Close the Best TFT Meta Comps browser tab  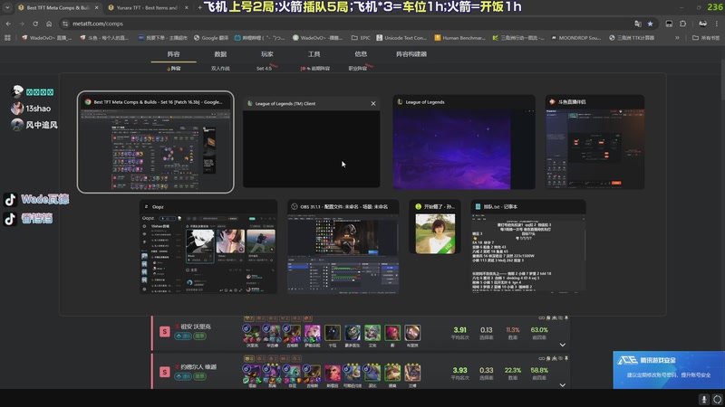click(x=96, y=8)
